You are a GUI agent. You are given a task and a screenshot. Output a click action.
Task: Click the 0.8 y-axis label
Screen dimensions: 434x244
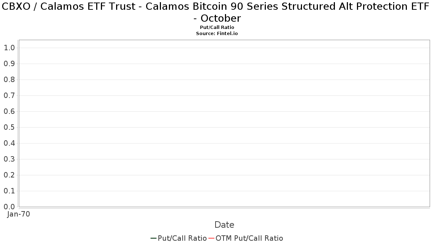click(9, 80)
